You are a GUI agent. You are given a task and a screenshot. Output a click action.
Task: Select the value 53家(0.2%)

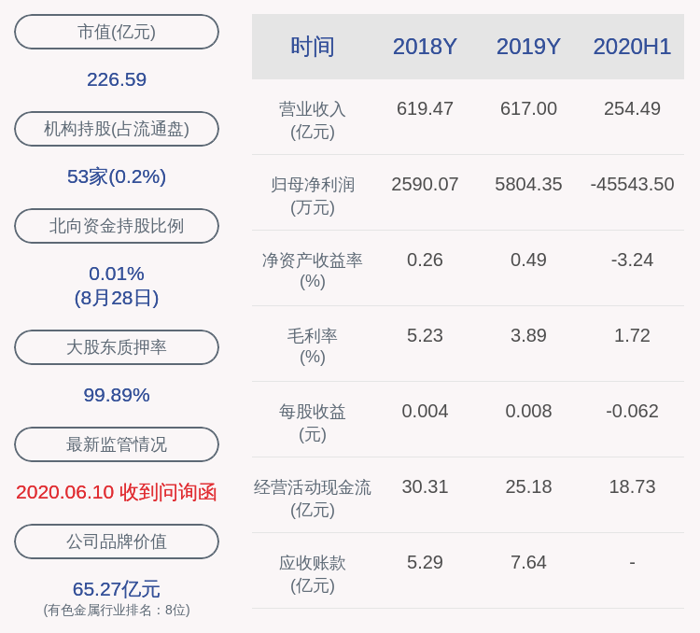pyautogui.click(x=117, y=176)
